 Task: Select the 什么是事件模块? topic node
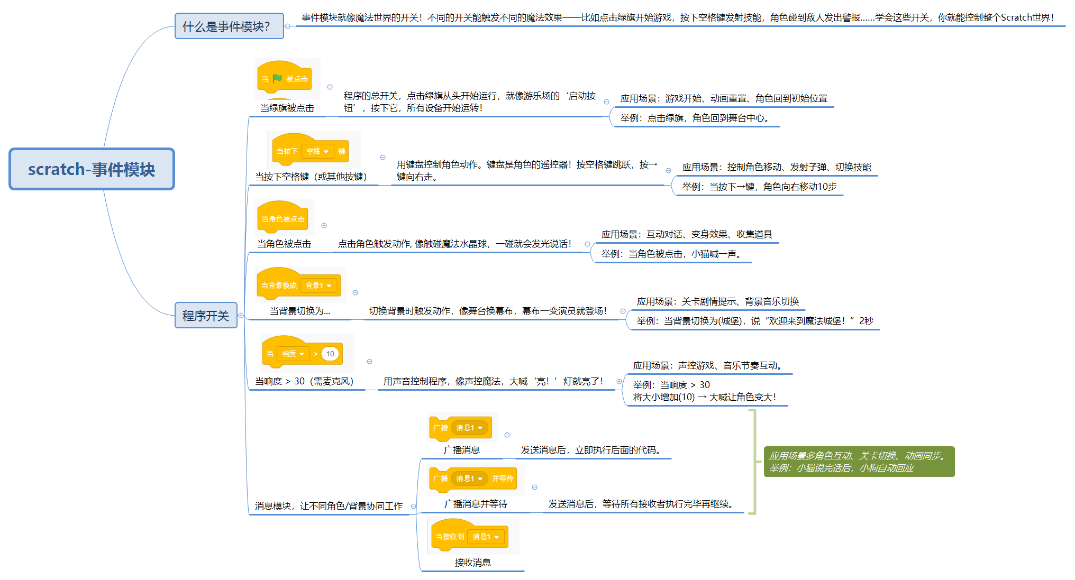click(x=229, y=26)
